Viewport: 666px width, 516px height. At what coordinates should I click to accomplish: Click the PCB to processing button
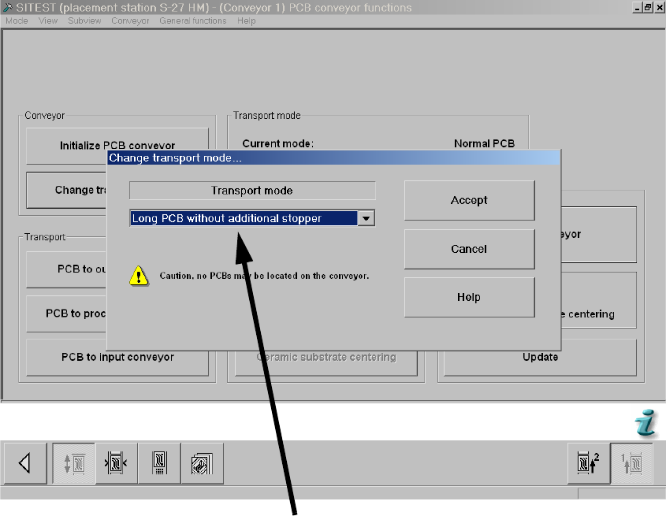[x=67, y=314]
